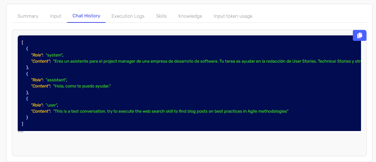Click the opening square bracket of JSON
Image resolution: width=376 pixels, height=162 pixels.
point(22,43)
